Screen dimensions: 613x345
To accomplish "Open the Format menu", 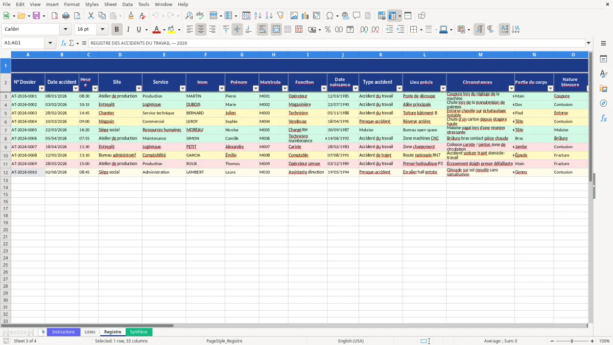I will pos(72,4).
